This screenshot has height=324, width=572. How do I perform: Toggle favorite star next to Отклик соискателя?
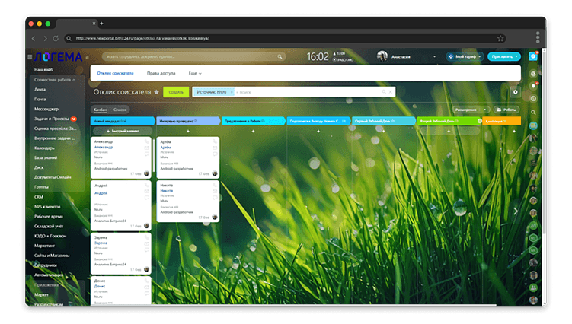[156, 92]
